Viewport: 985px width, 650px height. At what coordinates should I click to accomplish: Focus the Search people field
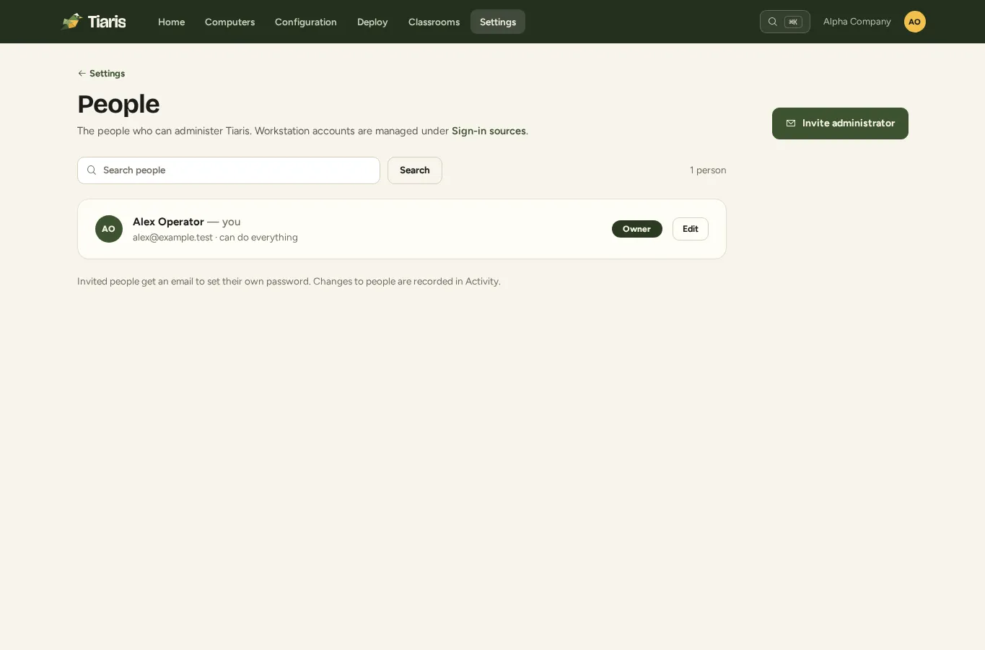click(x=229, y=170)
